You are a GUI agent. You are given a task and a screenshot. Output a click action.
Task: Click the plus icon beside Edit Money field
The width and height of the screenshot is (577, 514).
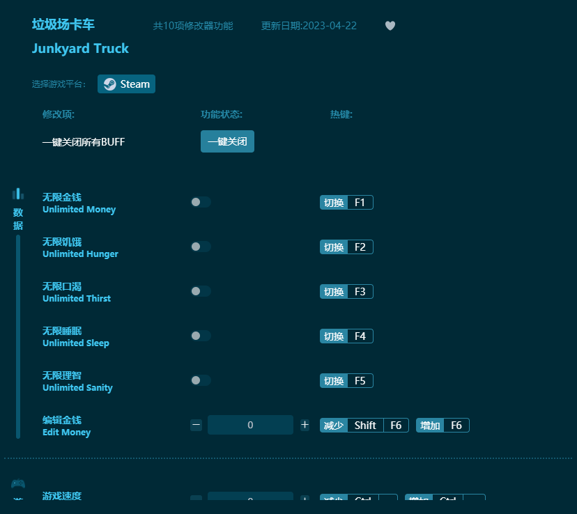point(305,425)
